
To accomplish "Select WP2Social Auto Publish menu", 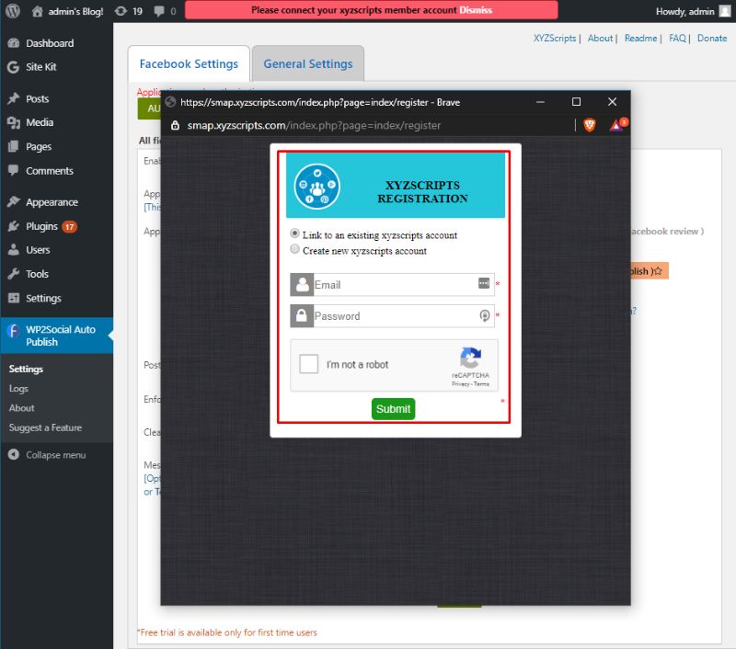I will [56, 336].
